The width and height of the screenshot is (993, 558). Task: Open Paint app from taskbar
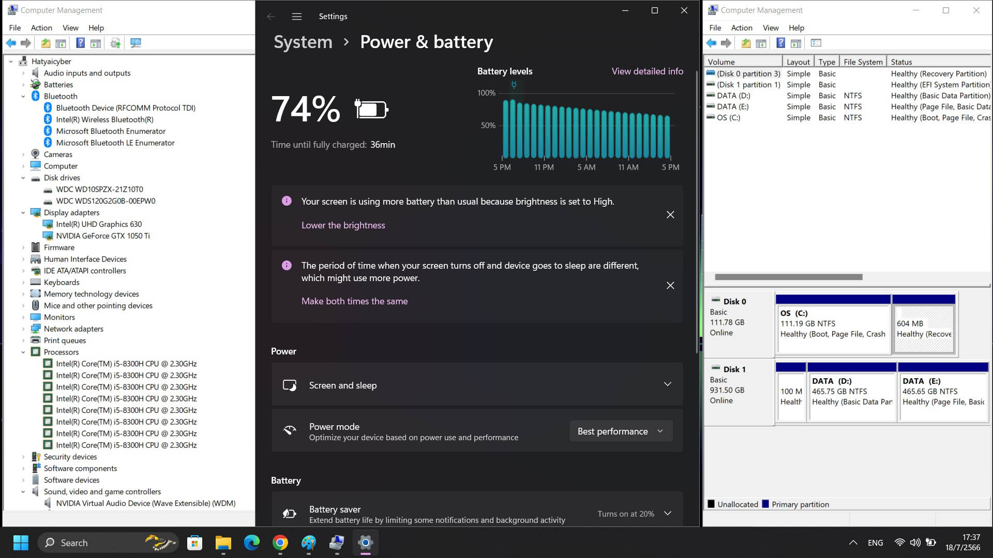click(309, 542)
